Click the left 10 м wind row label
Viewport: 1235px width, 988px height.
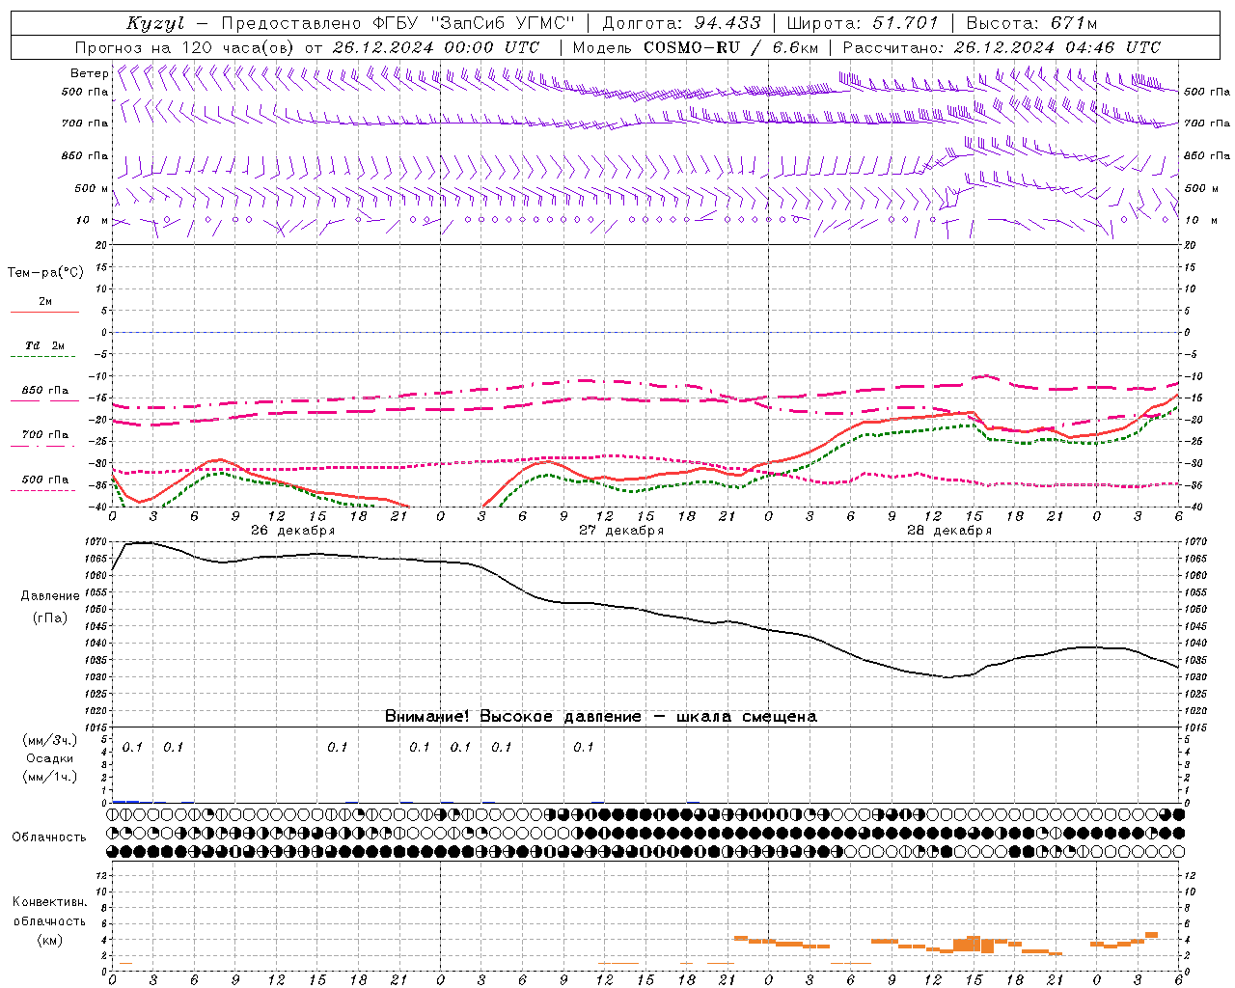click(x=93, y=220)
